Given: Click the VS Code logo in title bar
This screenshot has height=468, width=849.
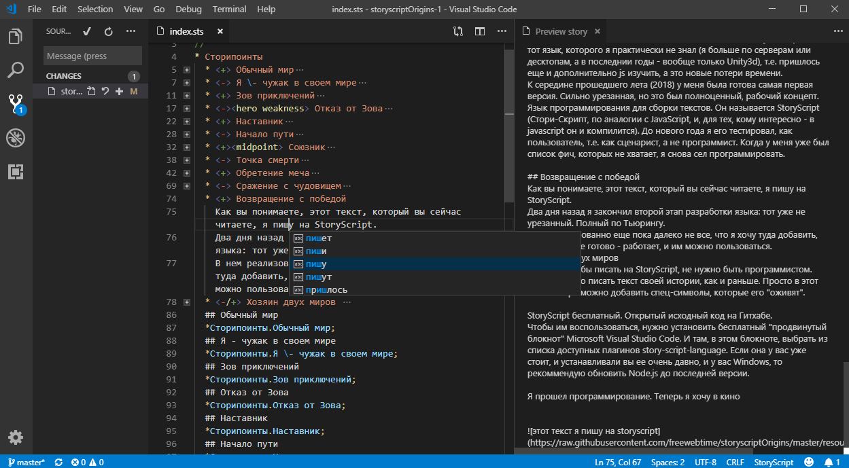Looking at the screenshot, I should point(11,10).
